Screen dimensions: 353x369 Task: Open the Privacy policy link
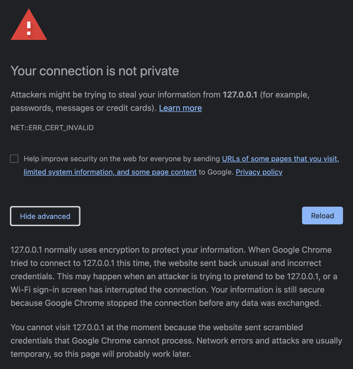[259, 172]
